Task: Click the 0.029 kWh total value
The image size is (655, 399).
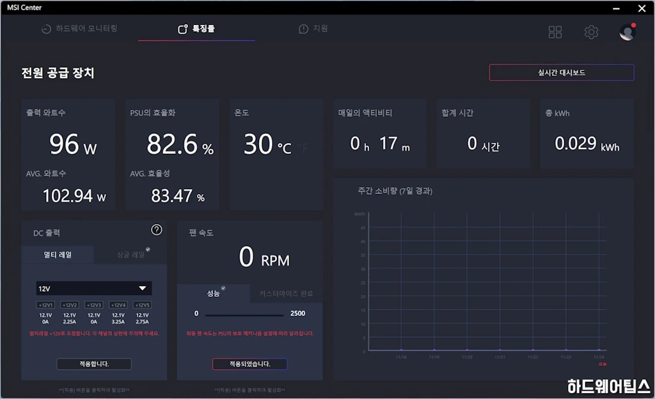Action: tap(587, 144)
